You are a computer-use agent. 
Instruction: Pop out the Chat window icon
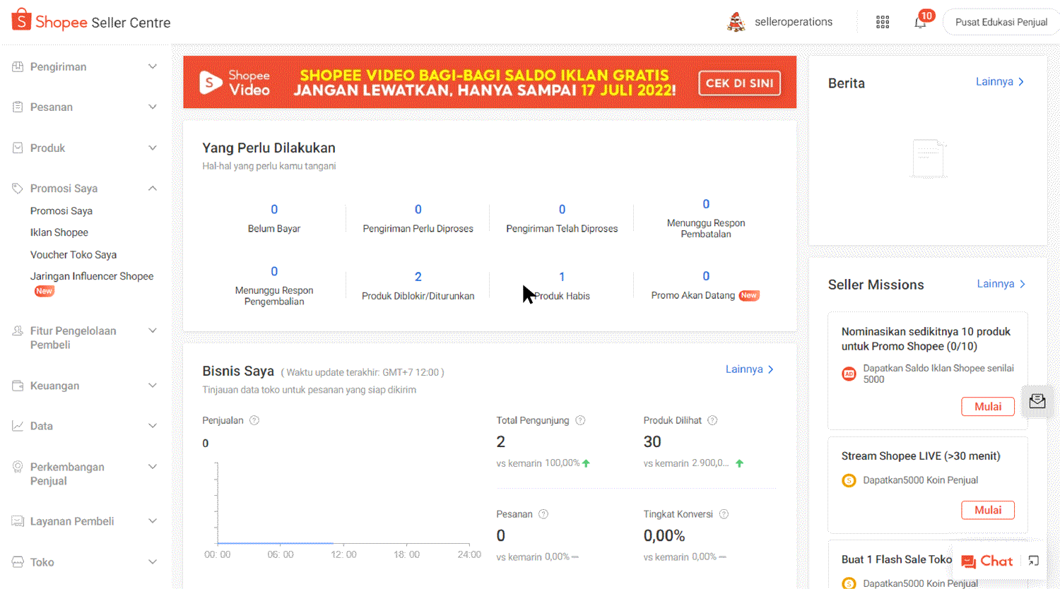(1033, 561)
